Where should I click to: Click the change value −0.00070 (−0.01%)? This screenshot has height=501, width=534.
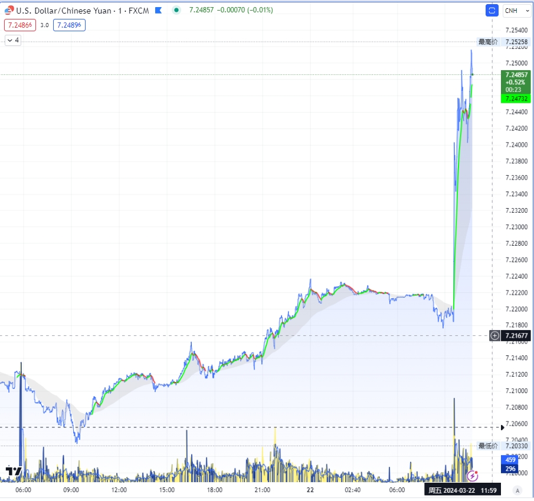(245, 10)
